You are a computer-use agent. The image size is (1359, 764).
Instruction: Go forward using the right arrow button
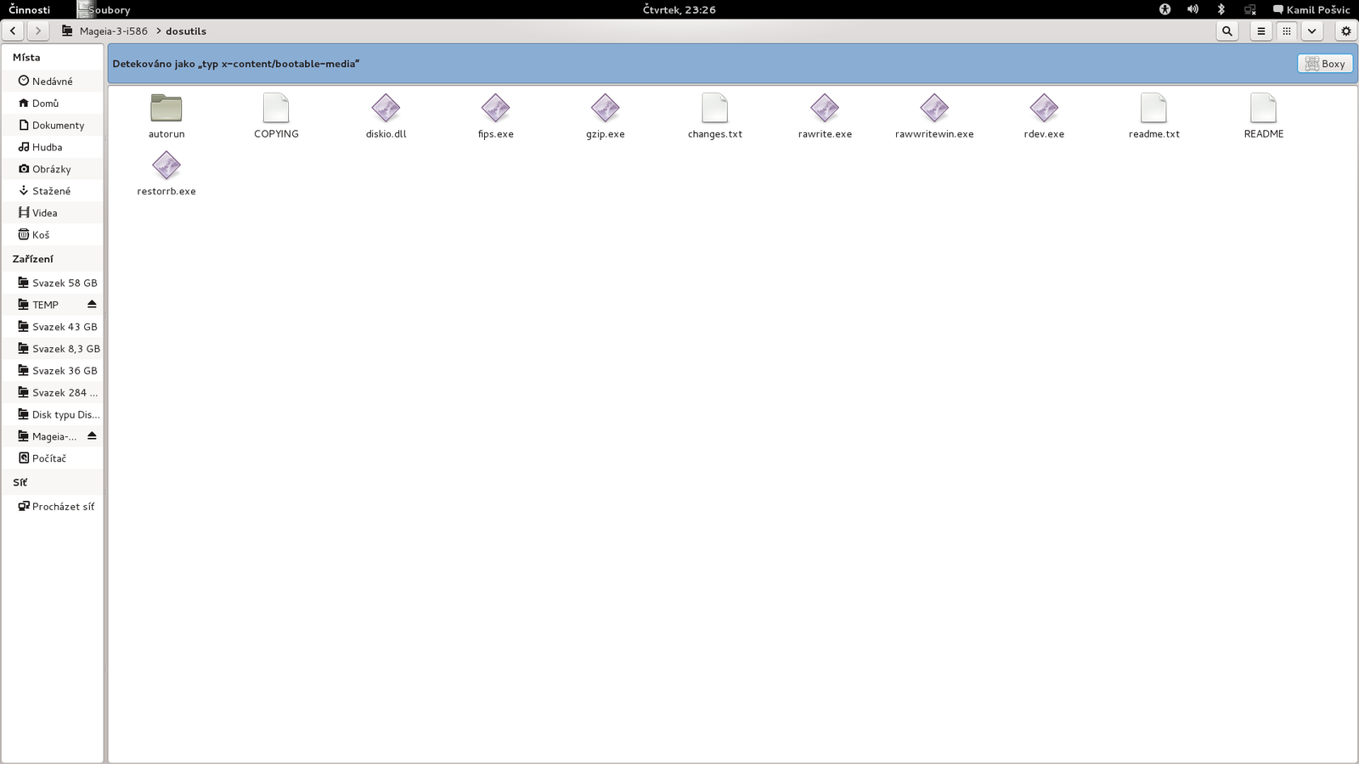click(x=37, y=31)
